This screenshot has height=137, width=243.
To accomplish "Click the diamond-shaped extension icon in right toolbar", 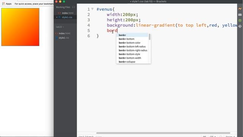I will coord(240,26).
